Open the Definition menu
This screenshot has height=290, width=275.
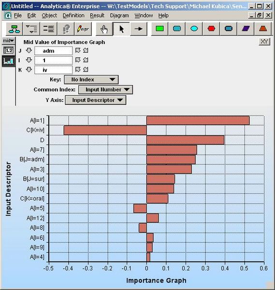73,15
